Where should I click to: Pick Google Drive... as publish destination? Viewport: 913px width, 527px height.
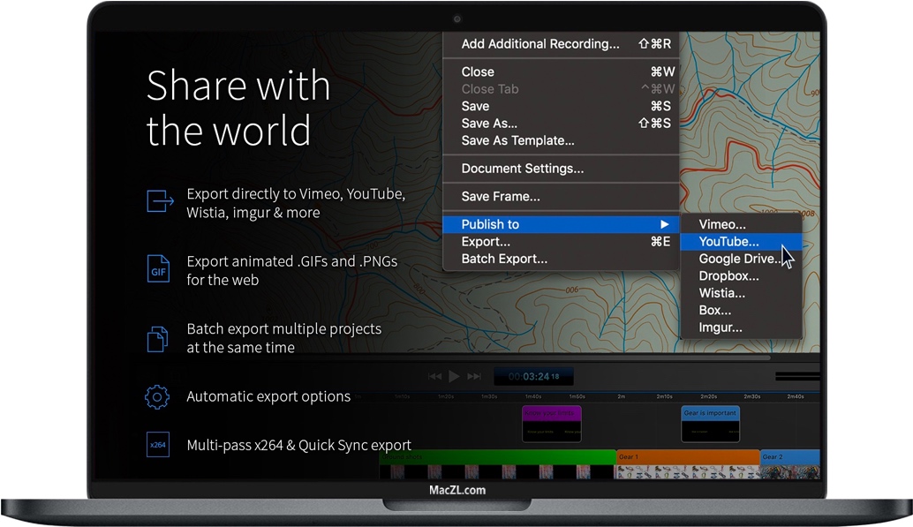(738, 259)
